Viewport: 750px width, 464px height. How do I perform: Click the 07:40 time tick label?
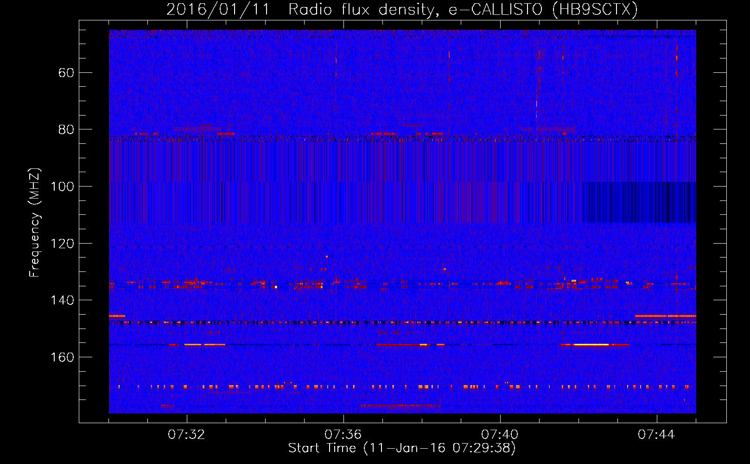(500, 435)
